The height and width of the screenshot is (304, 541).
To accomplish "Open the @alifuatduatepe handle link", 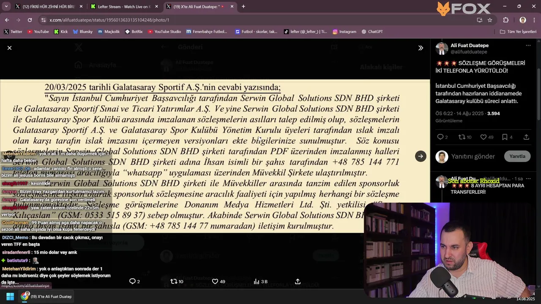I will tap(469, 52).
